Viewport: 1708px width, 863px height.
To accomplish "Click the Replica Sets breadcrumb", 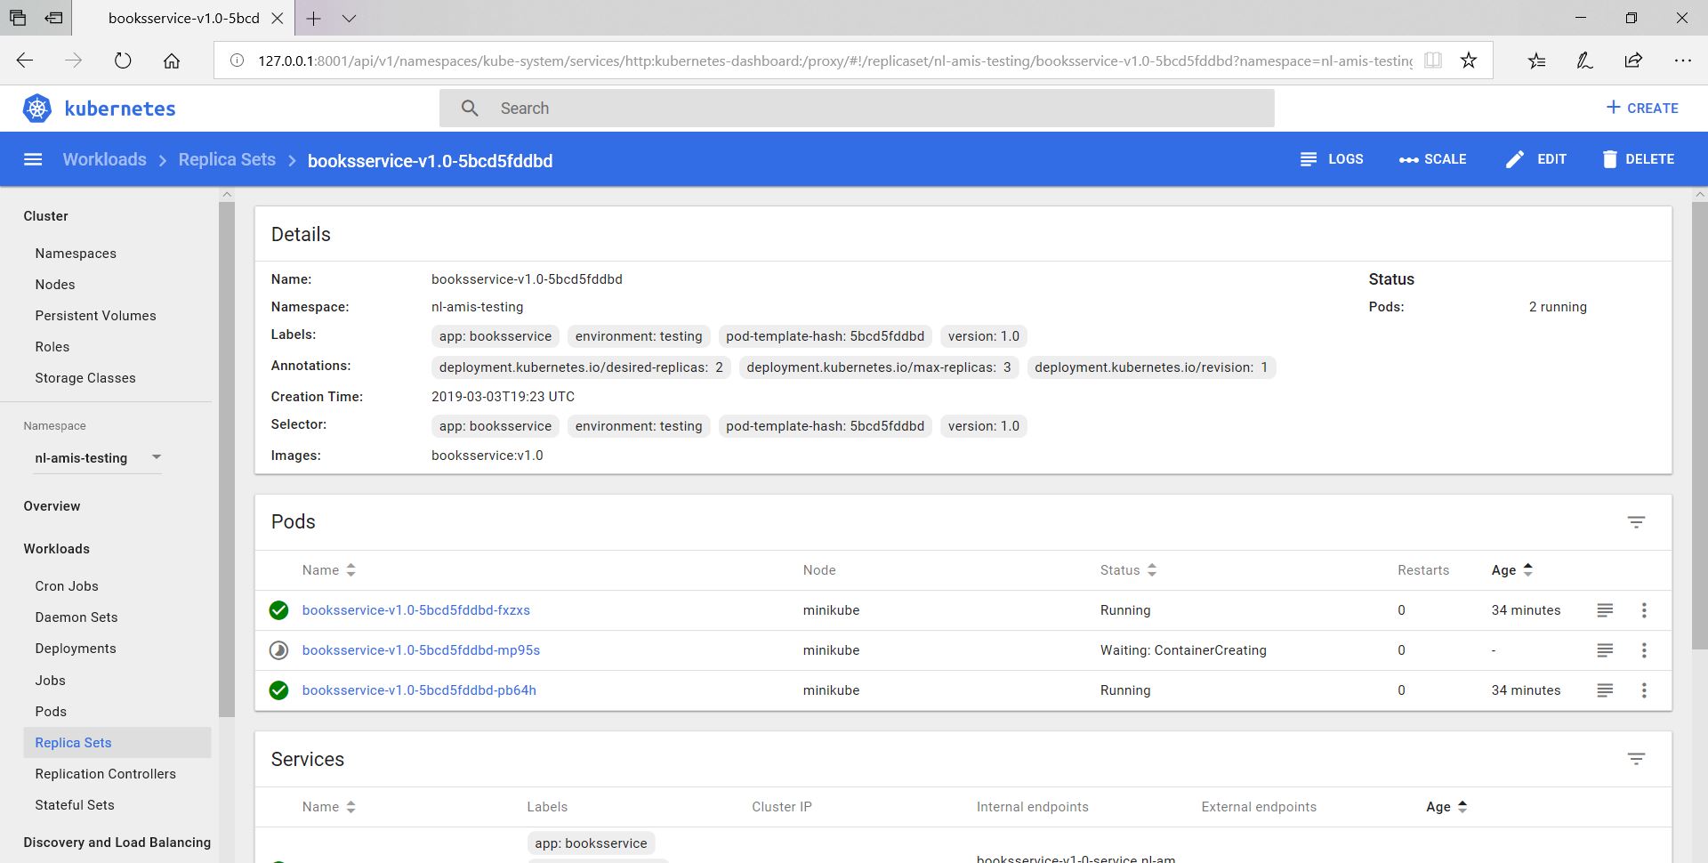I will click(227, 159).
